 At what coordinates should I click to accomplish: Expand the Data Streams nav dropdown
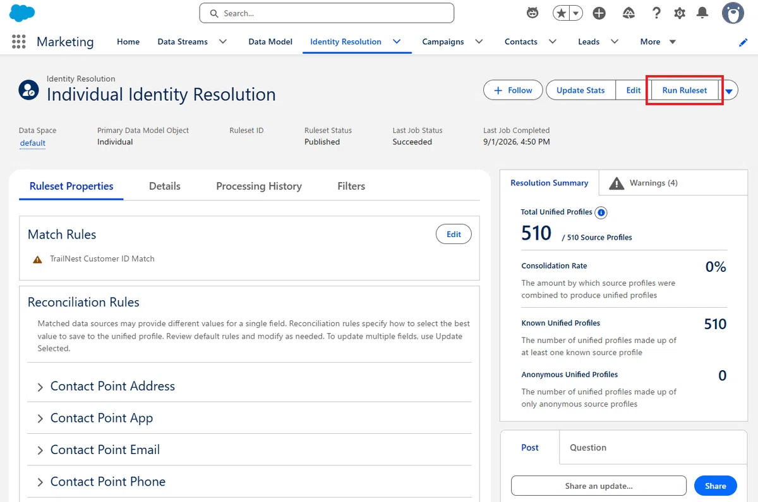click(x=222, y=42)
